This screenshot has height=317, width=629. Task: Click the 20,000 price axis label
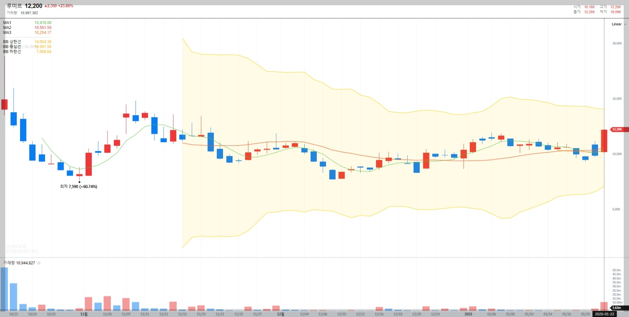click(617, 44)
